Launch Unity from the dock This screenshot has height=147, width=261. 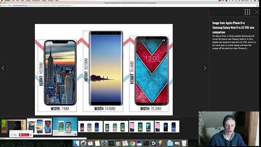point(153,143)
